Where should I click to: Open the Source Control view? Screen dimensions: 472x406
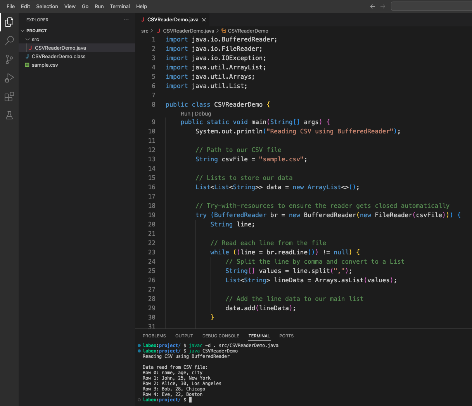9,59
